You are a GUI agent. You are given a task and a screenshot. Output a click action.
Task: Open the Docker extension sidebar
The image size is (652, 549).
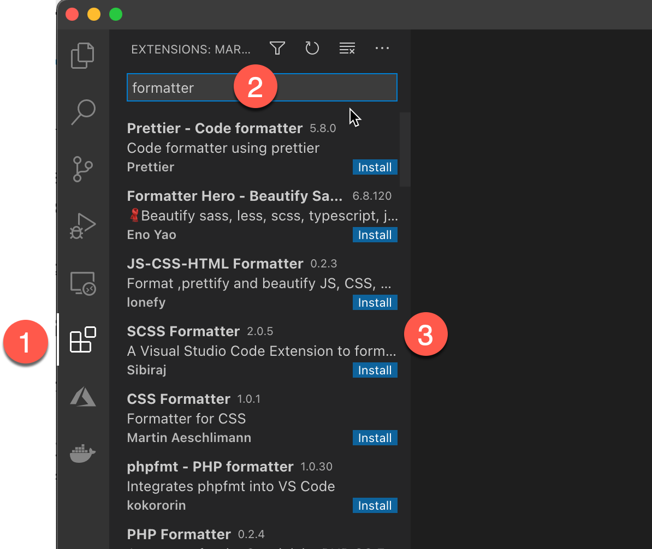pos(82,453)
